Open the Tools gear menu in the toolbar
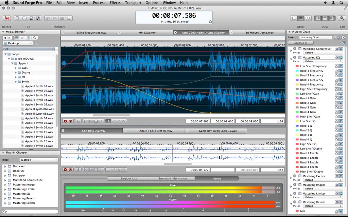348x217 pixels. pos(342,18)
